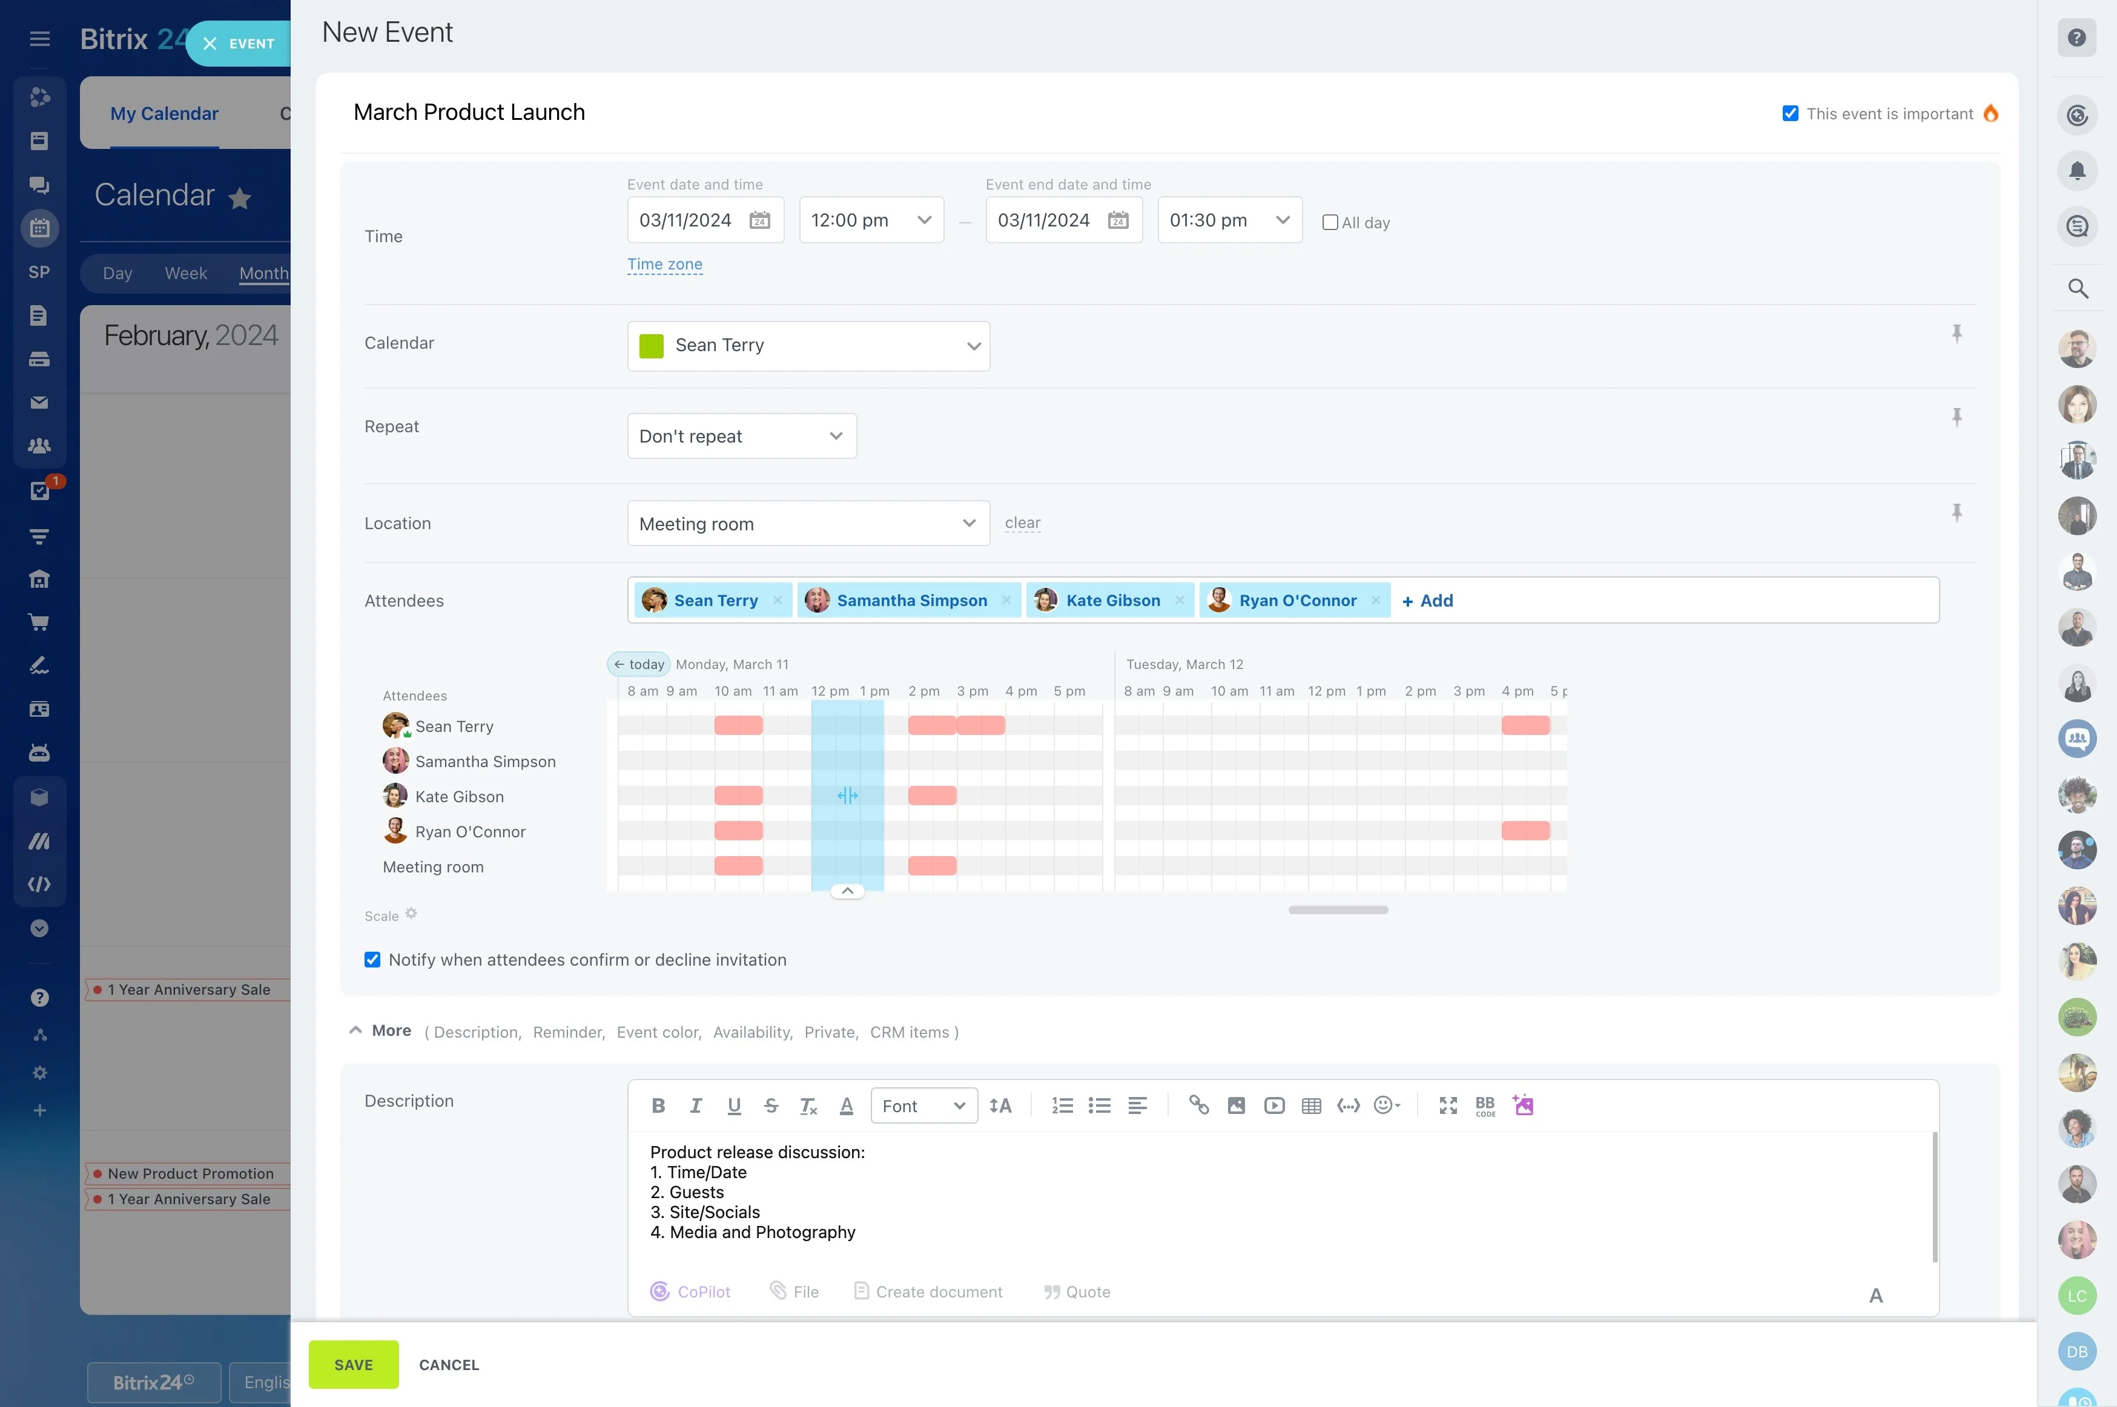Open the Repeat dropdown 'Don't repeat'
The image size is (2117, 1407).
click(x=741, y=436)
